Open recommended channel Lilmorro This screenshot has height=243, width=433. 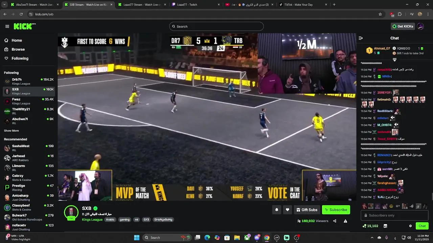(x=29, y=168)
